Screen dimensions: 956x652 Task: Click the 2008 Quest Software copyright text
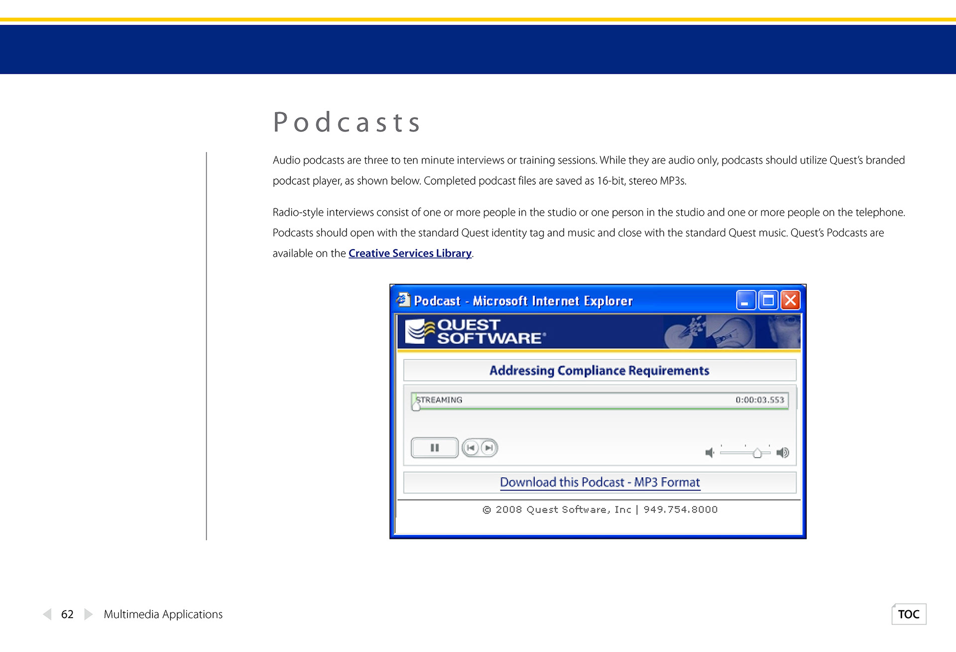coord(600,510)
